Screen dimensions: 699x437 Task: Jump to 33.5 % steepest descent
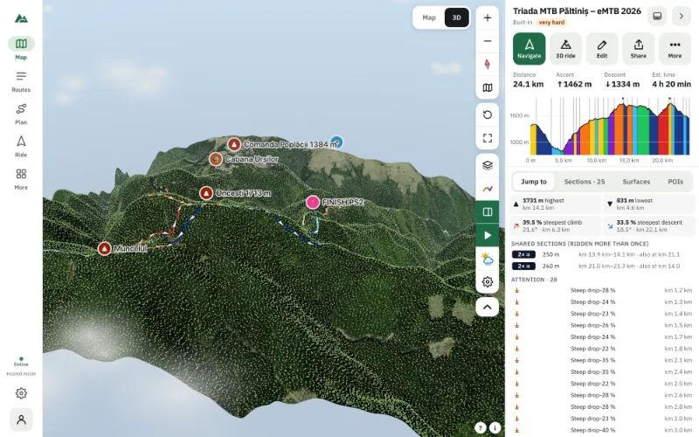pyautogui.click(x=649, y=225)
